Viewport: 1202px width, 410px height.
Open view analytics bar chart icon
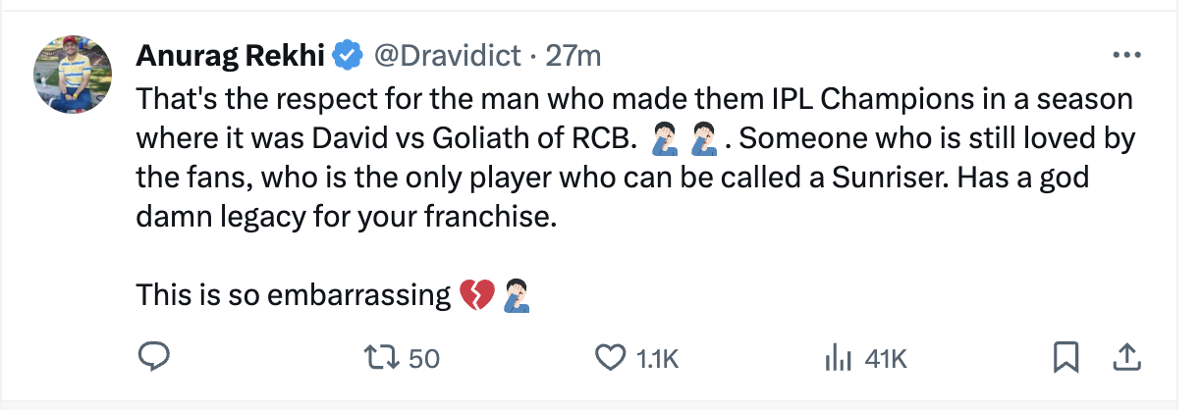[836, 358]
